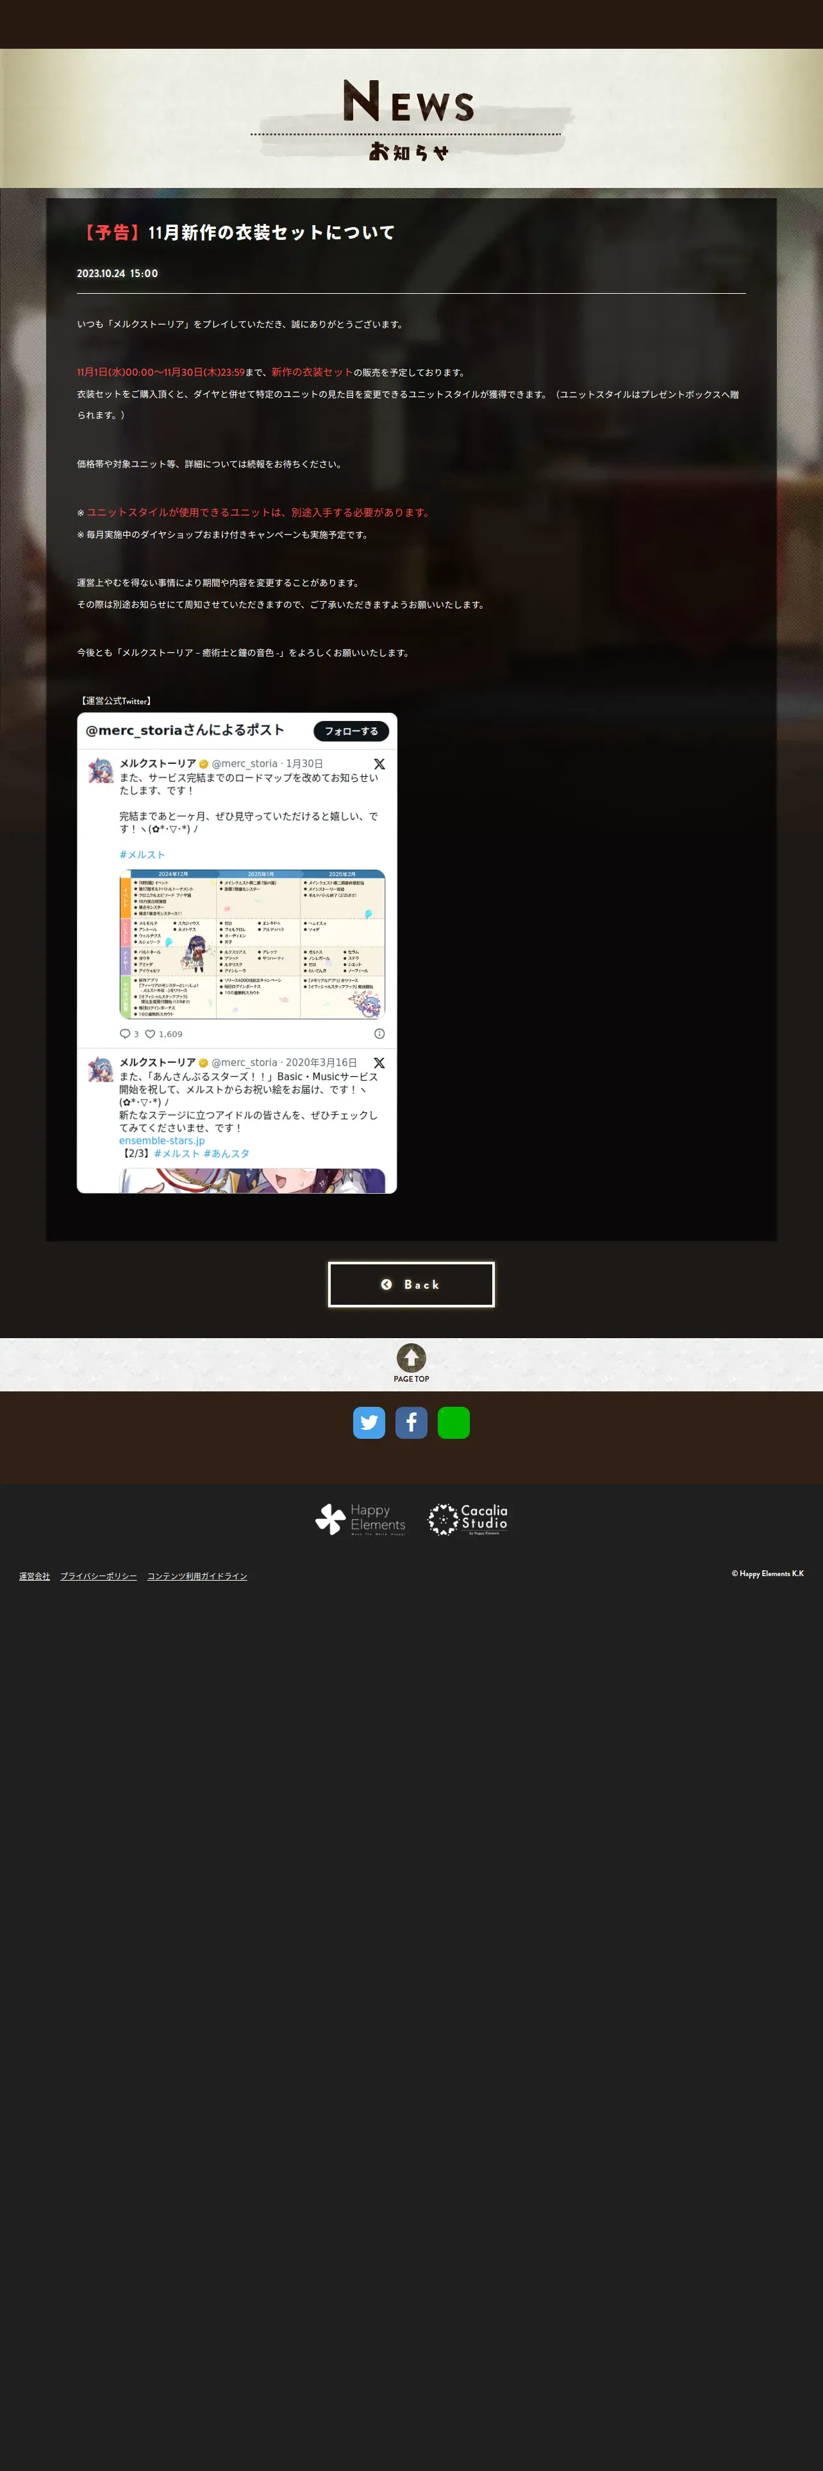This screenshot has height=2471, width=823.
Task: Open the roadmap image thumbnail
Action: tap(252, 944)
